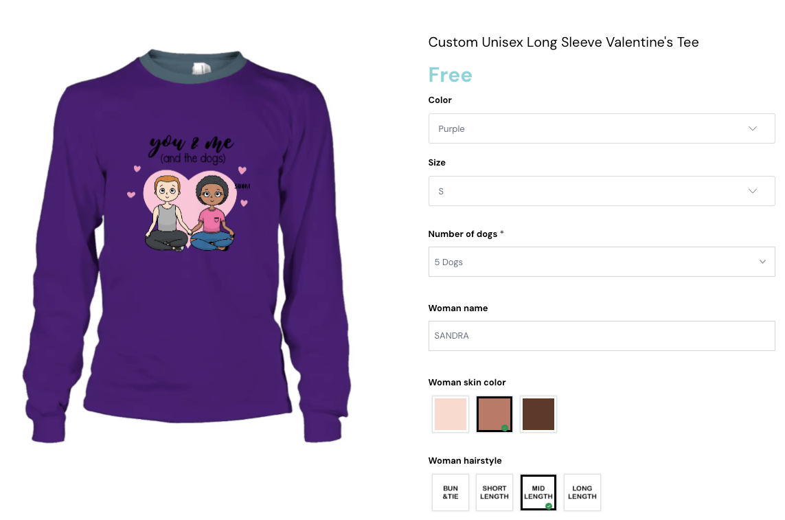The image size is (785, 520).
Task: Click the Free price text
Action: tap(451, 75)
